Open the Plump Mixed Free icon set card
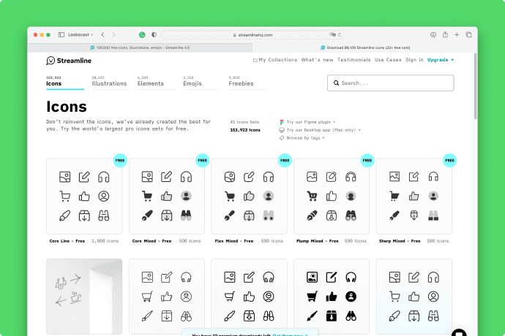Image resolution: width=505 pixels, height=336 pixels. pos(332,196)
